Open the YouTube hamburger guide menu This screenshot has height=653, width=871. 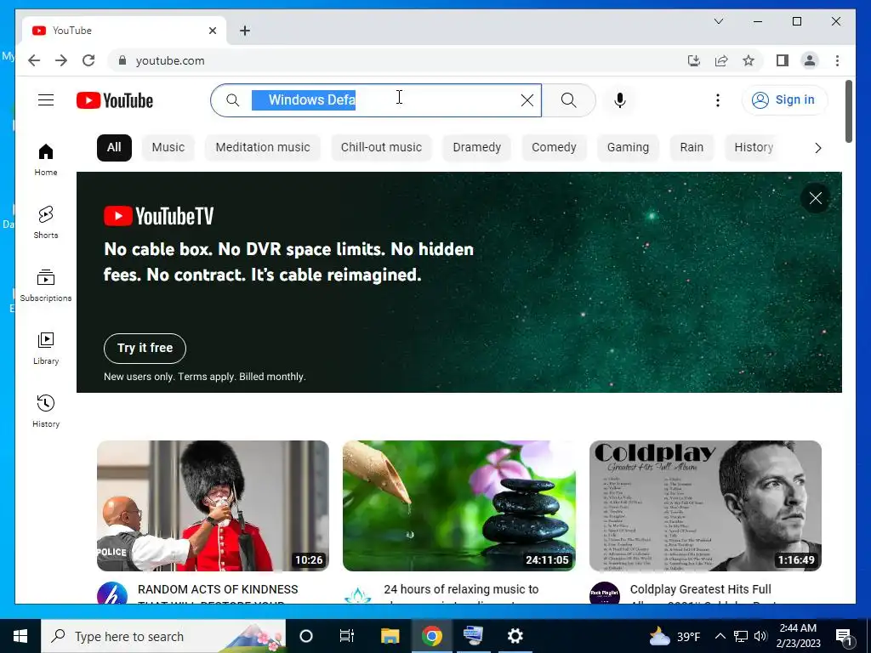point(46,100)
